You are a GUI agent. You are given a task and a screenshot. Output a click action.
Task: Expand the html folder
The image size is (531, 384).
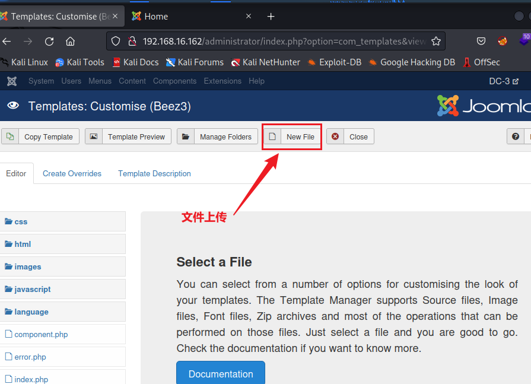(63, 244)
